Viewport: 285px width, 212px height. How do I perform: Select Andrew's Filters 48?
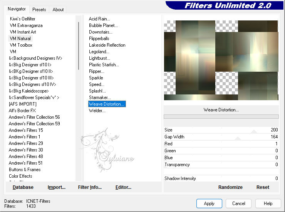(26, 156)
